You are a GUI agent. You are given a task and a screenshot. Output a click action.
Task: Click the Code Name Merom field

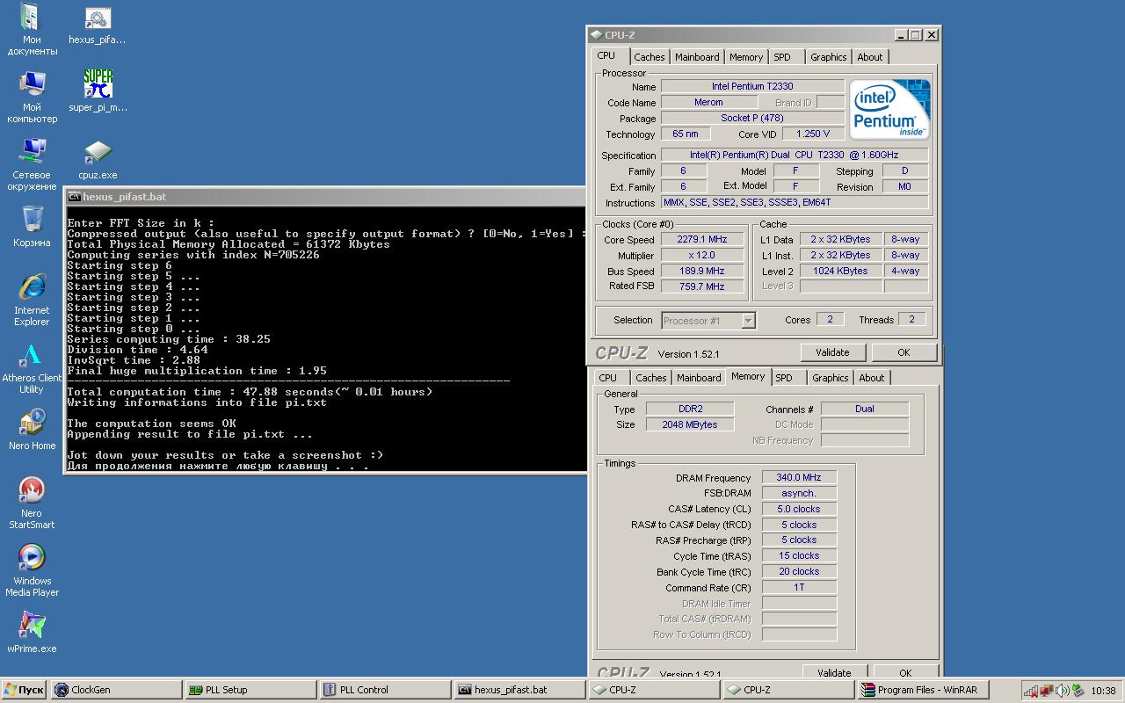click(708, 102)
